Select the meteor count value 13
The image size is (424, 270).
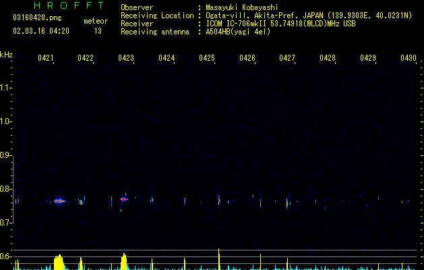[98, 31]
